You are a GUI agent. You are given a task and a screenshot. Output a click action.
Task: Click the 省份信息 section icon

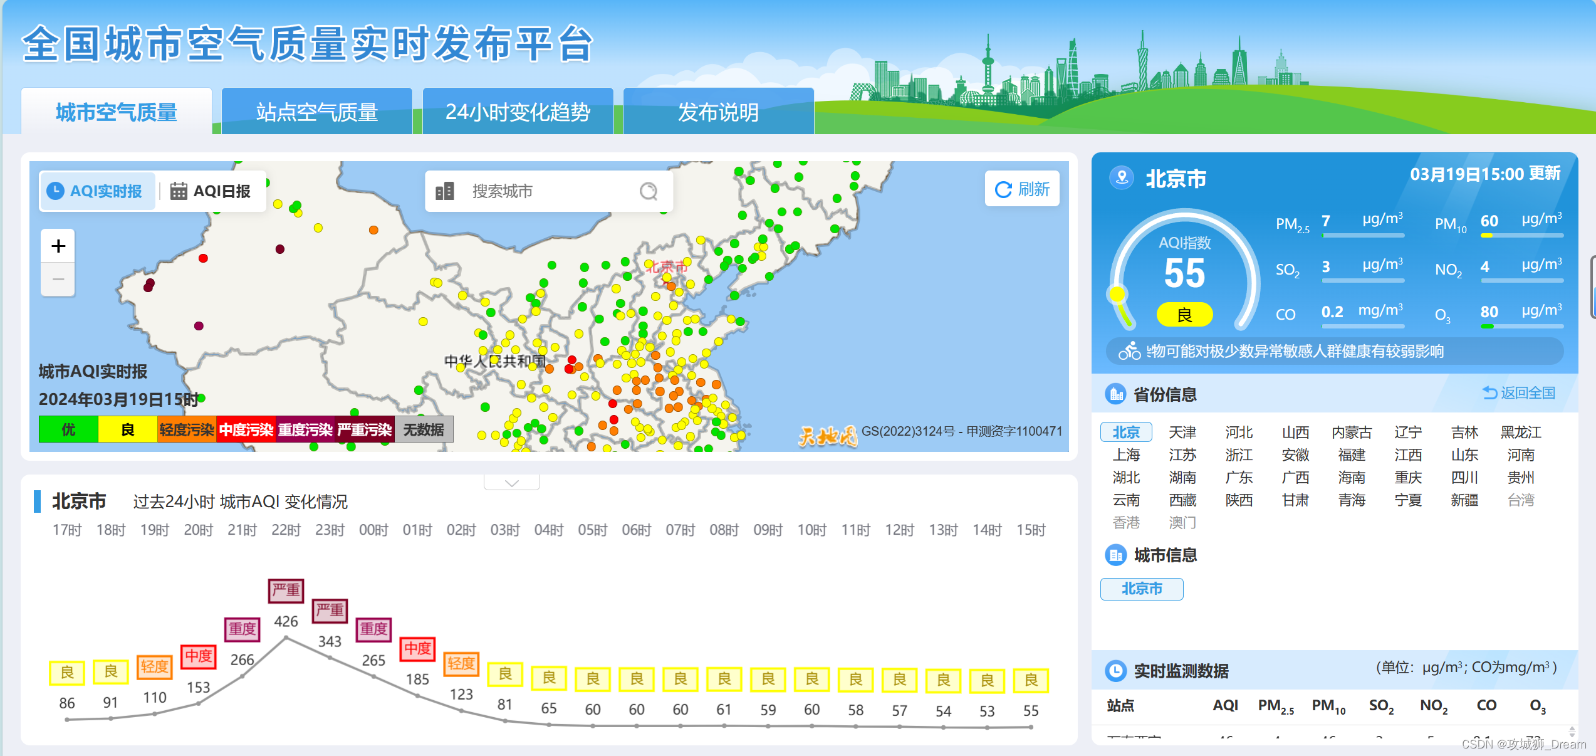(x=1116, y=394)
